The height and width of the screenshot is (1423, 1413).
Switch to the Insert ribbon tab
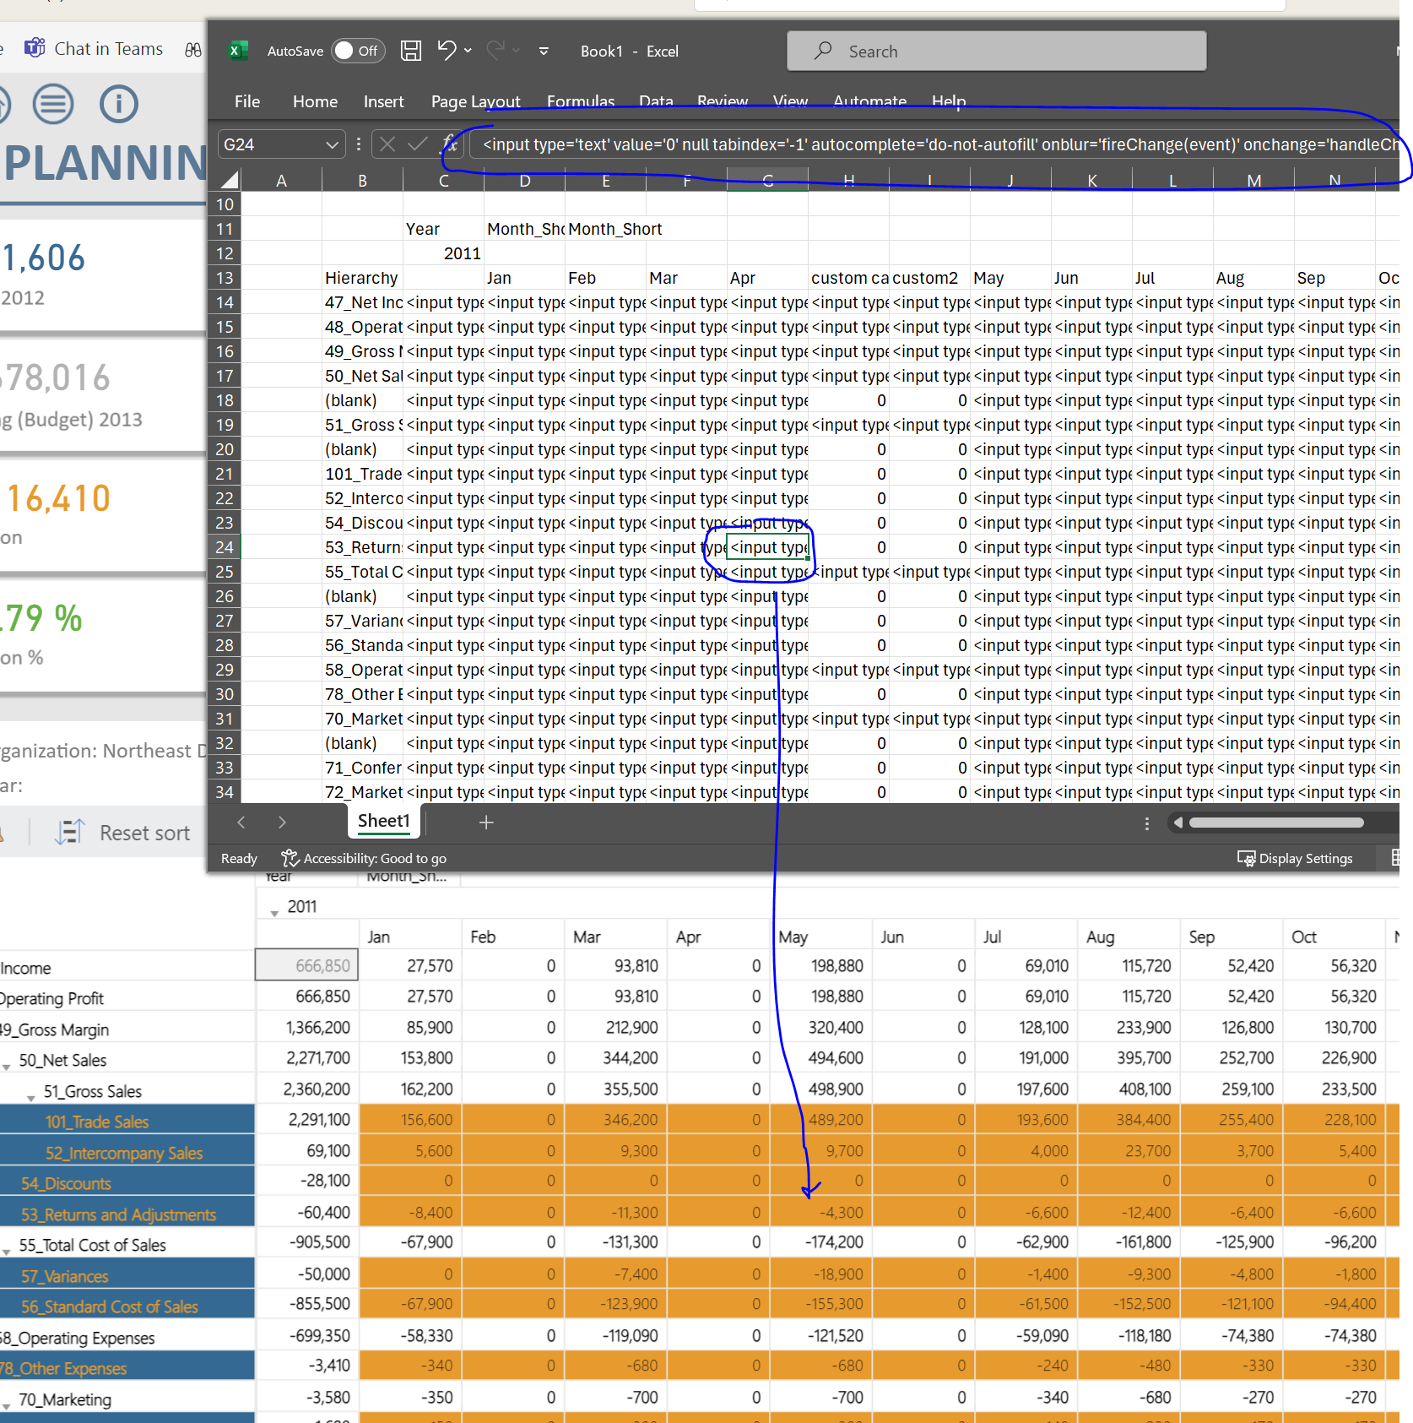coord(383,101)
